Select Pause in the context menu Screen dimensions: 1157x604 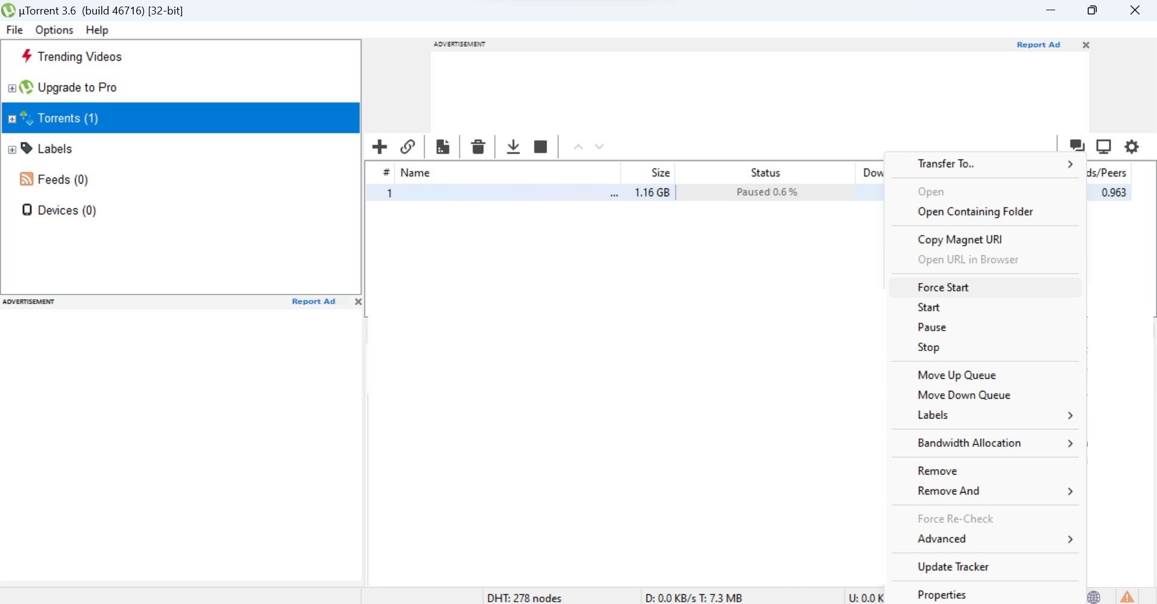click(985, 327)
